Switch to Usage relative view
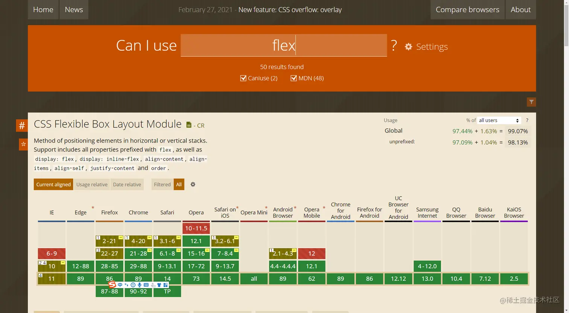Image resolution: width=569 pixels, height=313 pixels. coord(92,184)
